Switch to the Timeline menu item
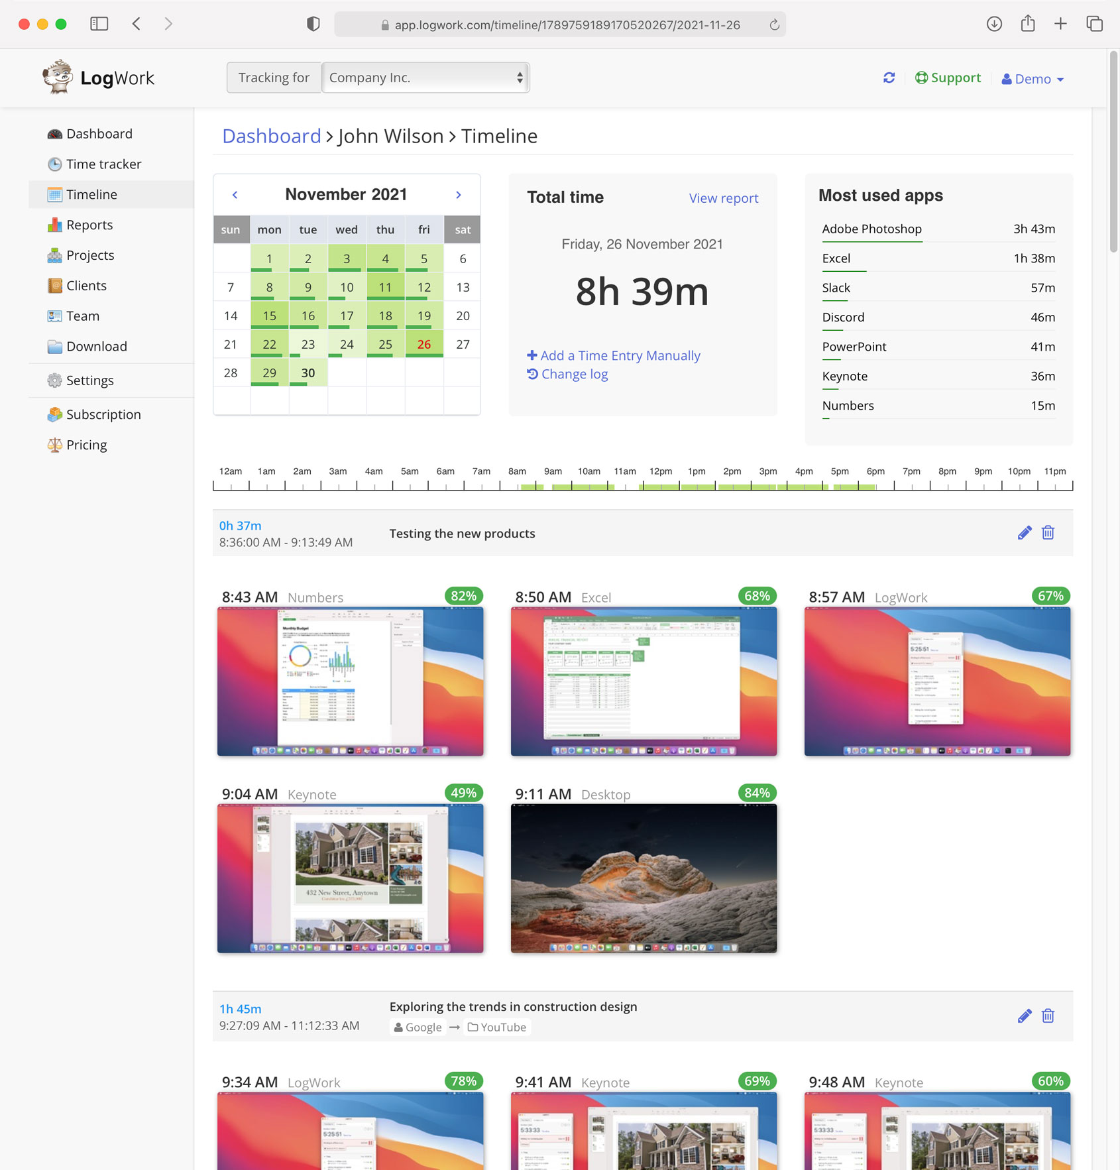The width and height of the screenshot is (1120, 1170). click(91, 194)
